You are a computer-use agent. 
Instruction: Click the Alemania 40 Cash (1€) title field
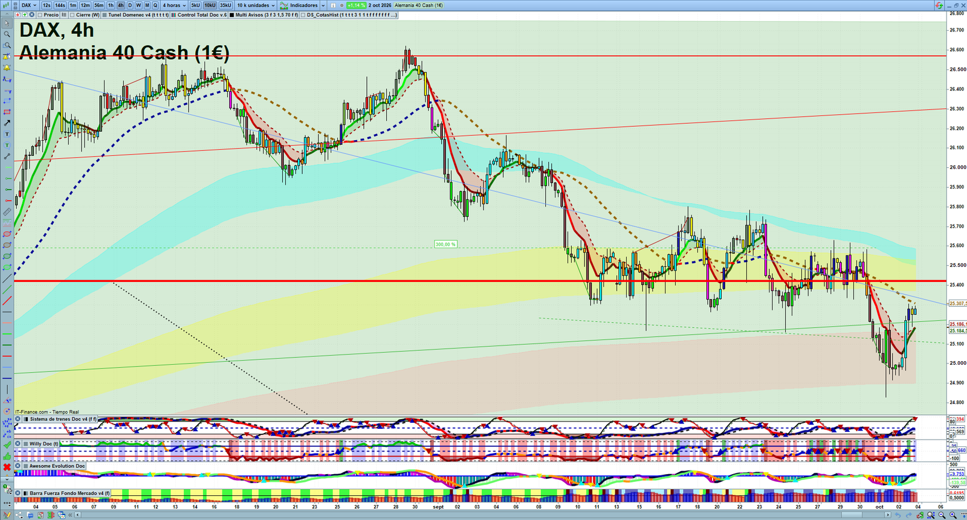tap(419, 5)
